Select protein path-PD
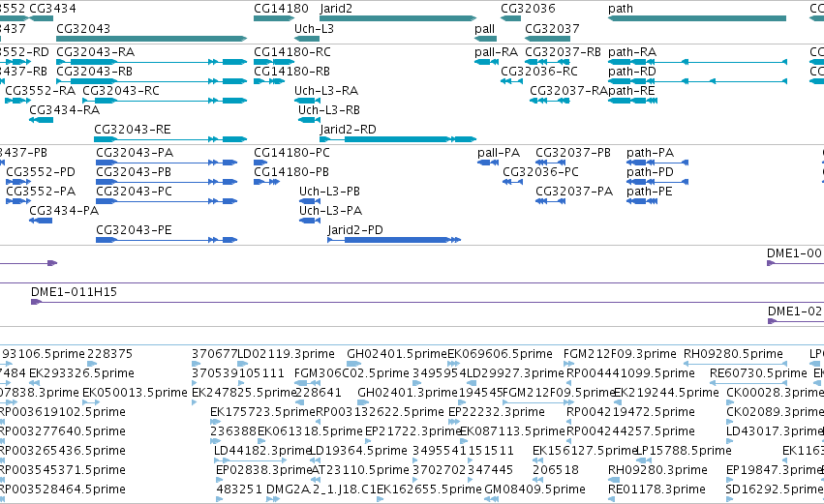 (x=650, y=172)
